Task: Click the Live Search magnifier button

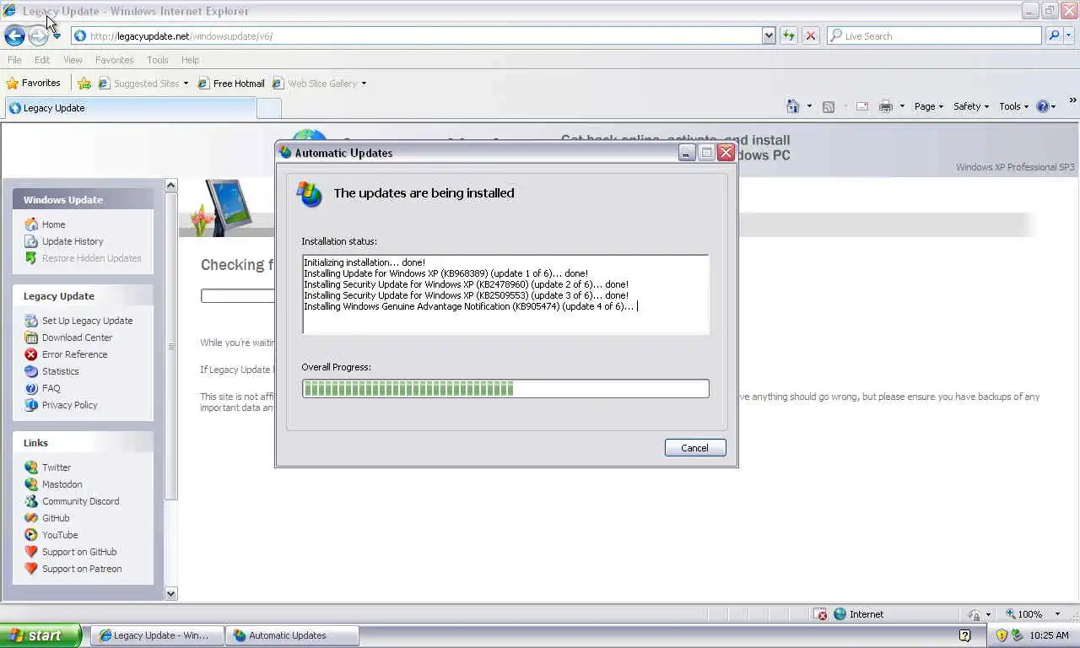Action: pyautogui.click(x=1053, y=35)
